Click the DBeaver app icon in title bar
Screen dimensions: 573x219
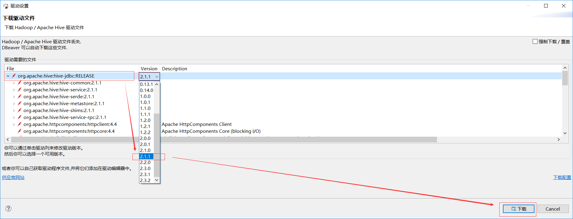pos(6,6)
